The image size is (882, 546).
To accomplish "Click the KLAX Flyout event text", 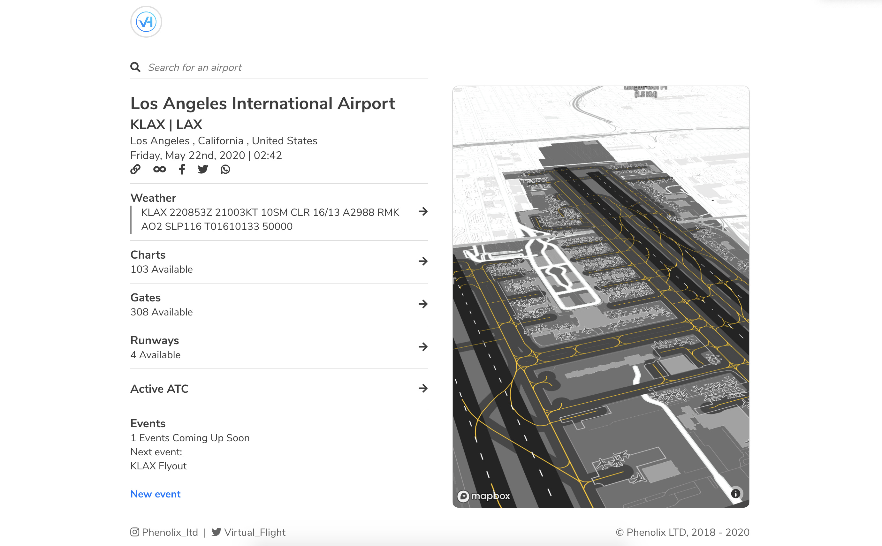I will click(158, 466).
